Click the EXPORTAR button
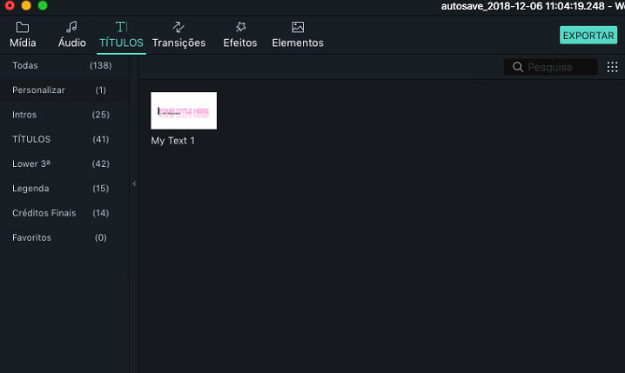This screenshot has height=373, width=625. pos(588,35)
